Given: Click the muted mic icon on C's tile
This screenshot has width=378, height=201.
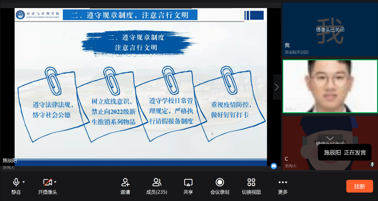Looking at the screenshot, I should coord(372,165).
